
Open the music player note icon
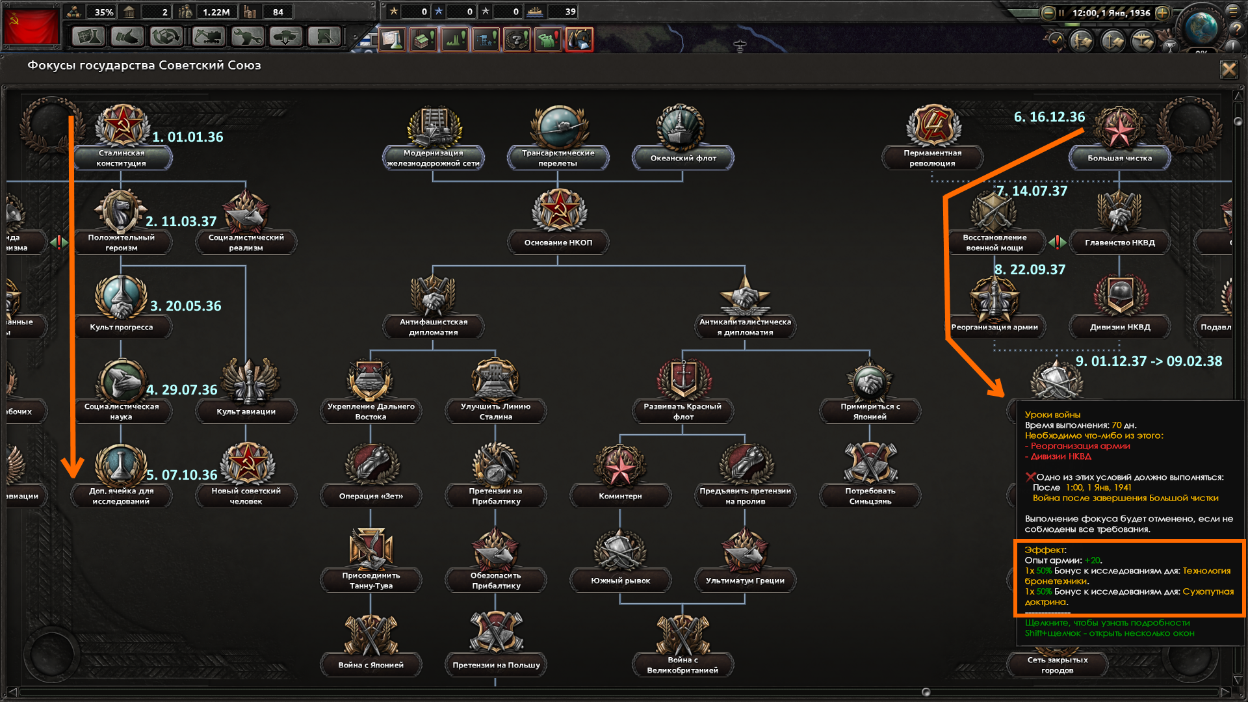[x=1056, y=41]
